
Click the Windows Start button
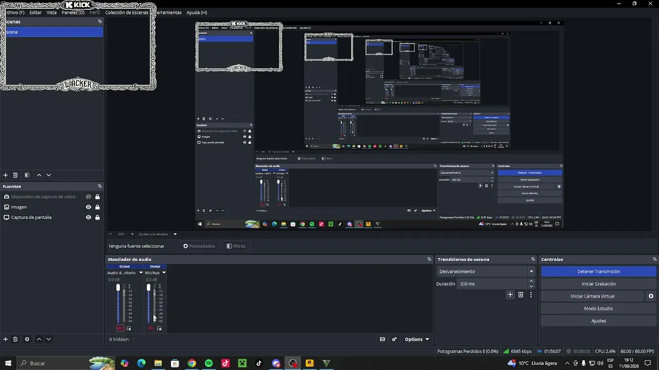click(x=8, y=363)
